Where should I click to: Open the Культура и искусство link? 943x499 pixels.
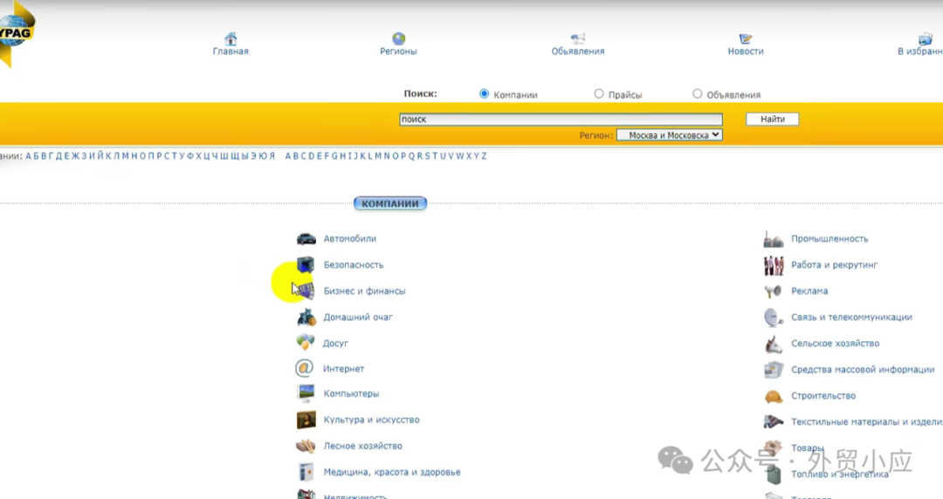[372, 420]
